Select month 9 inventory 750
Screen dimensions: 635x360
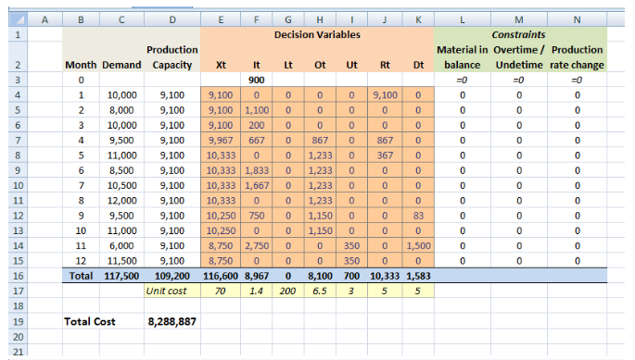pos(257,216)
